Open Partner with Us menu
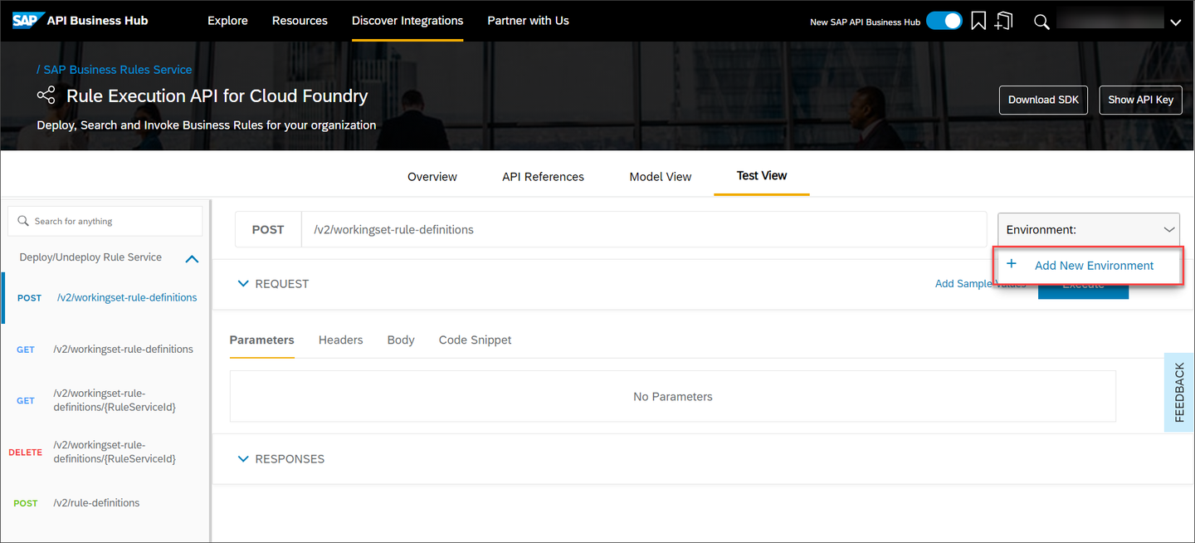The image size is (1195, 543). (528, 21)
